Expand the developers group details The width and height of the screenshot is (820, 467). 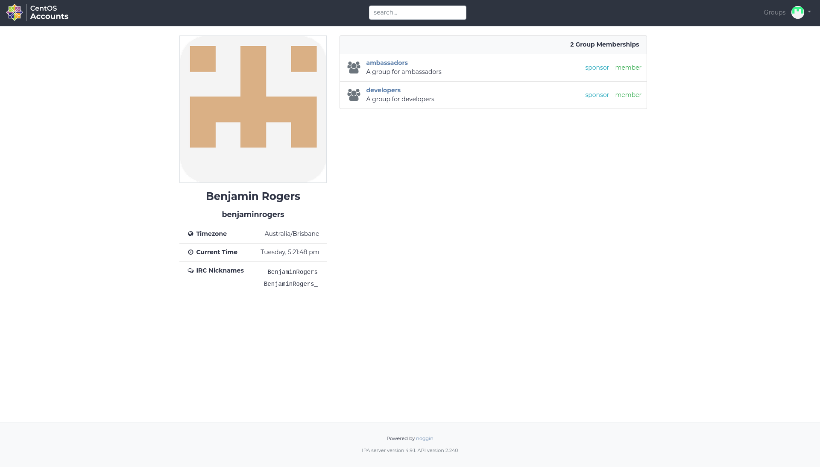[383, 90]
